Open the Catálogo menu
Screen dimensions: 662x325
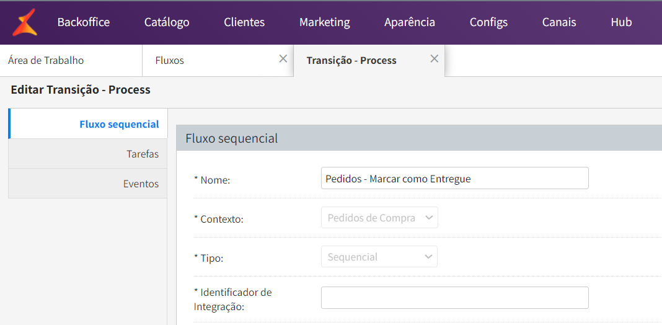167,22
